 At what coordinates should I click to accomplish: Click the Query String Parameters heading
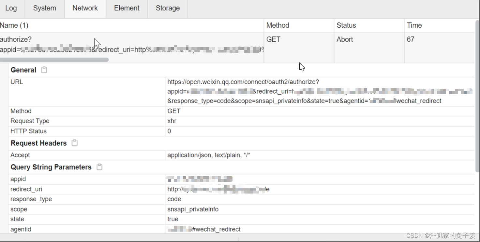(51, 167)
